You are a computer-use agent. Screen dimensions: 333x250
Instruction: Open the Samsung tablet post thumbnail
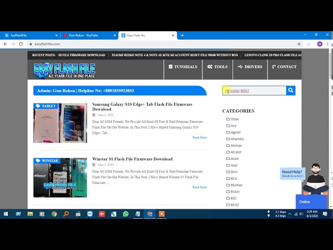[x=60, y=123]
